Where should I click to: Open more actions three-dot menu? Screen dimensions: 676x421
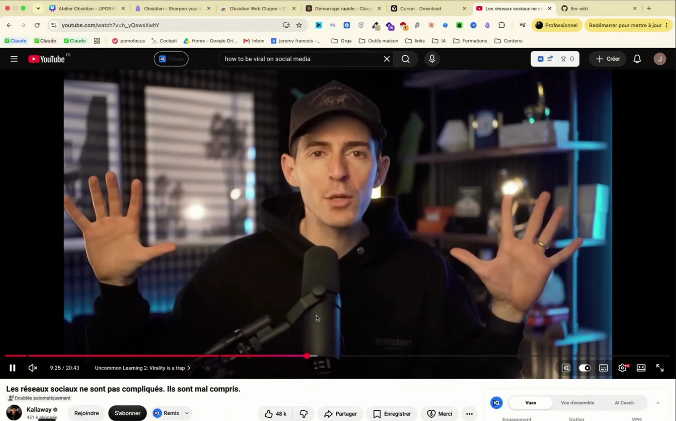pos(469,414)
